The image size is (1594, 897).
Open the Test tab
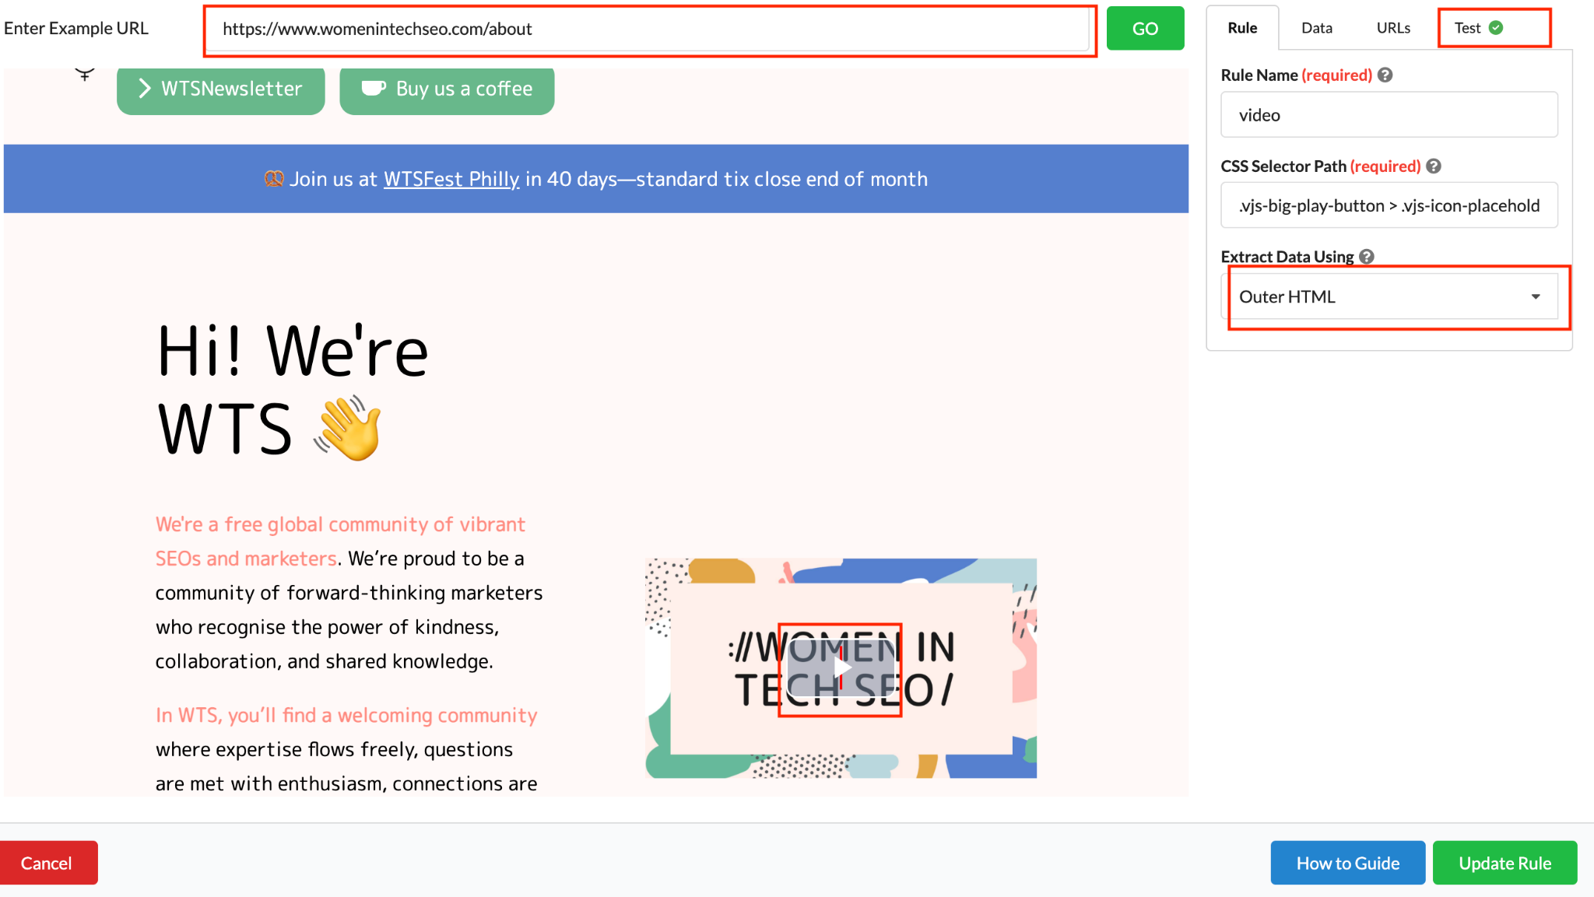1479,28
